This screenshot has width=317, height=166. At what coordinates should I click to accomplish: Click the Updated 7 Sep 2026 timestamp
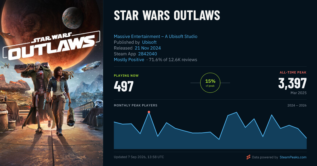coord(139,157)
